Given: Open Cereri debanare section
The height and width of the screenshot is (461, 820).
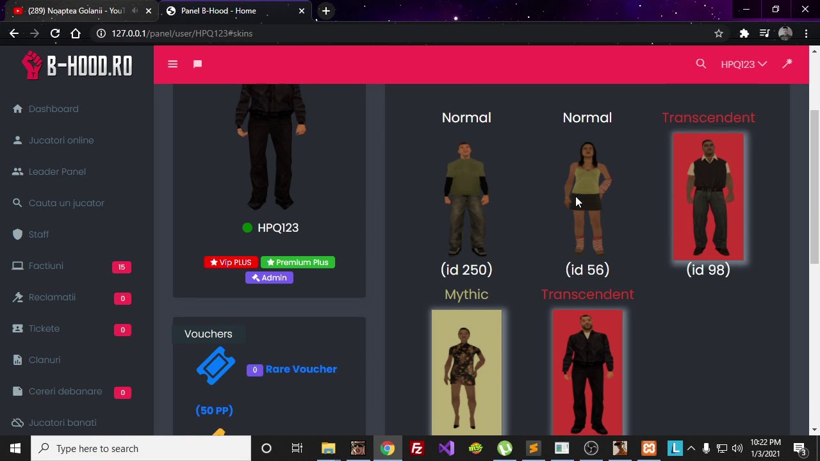Looking at the screenshot, I should pyautogui.click(x=65, y=391).
